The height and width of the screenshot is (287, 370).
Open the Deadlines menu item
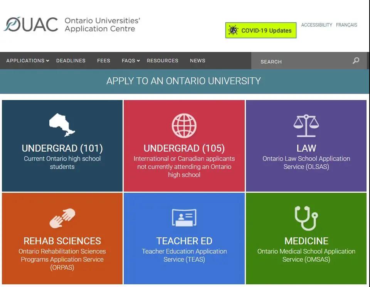[x=71, y=60]
